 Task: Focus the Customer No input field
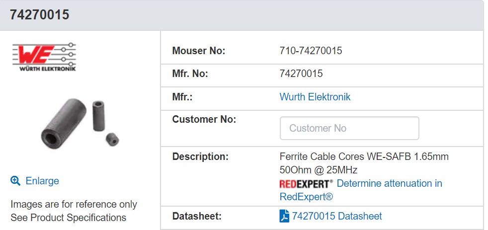pos(349,128)
